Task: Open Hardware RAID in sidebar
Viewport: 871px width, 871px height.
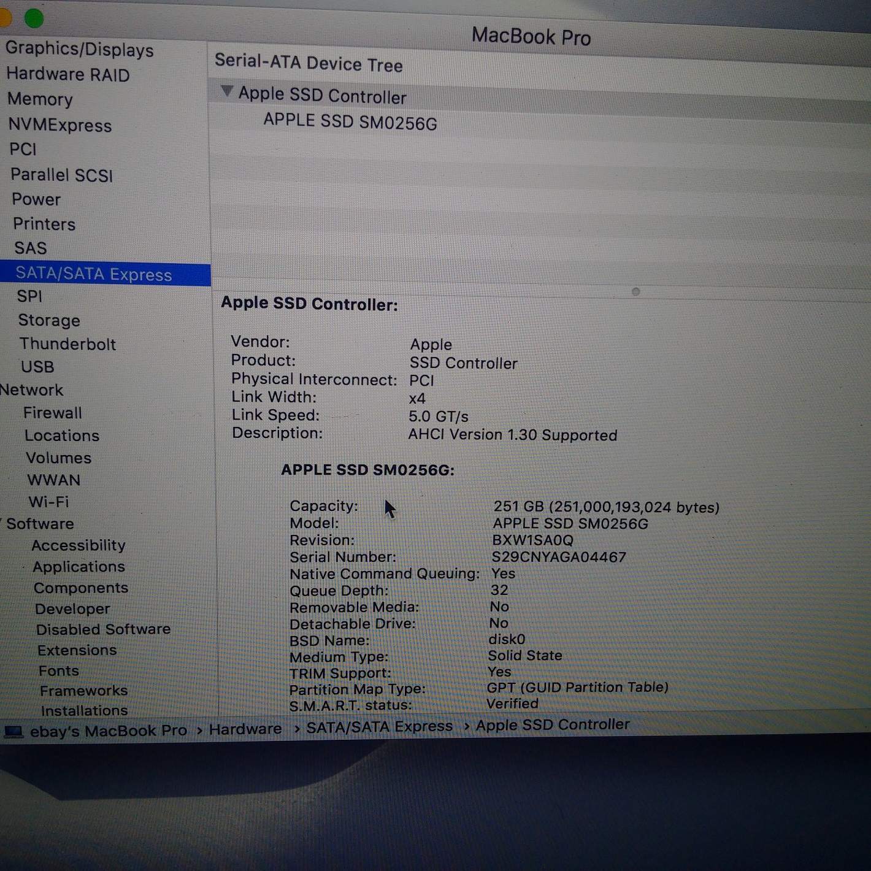Action: tap(68, 74)
